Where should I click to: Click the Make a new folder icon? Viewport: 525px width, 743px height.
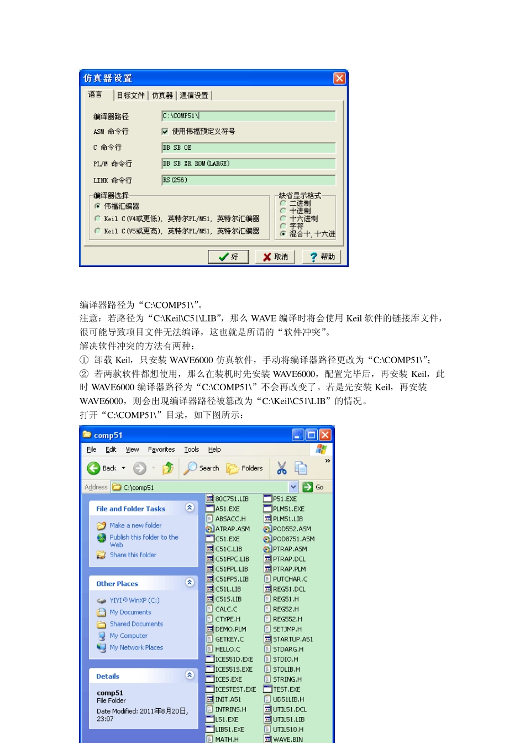[x=101, y=526]
